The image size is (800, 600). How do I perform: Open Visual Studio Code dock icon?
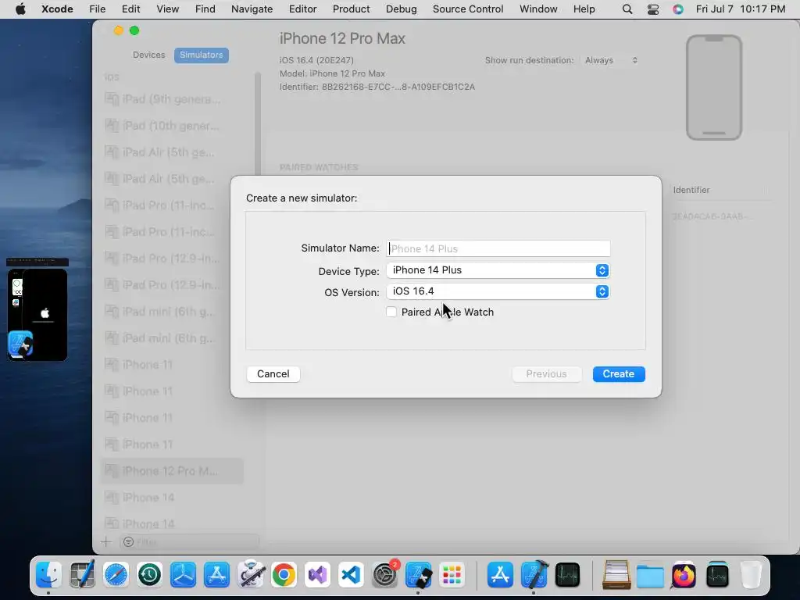click(351, 575)
